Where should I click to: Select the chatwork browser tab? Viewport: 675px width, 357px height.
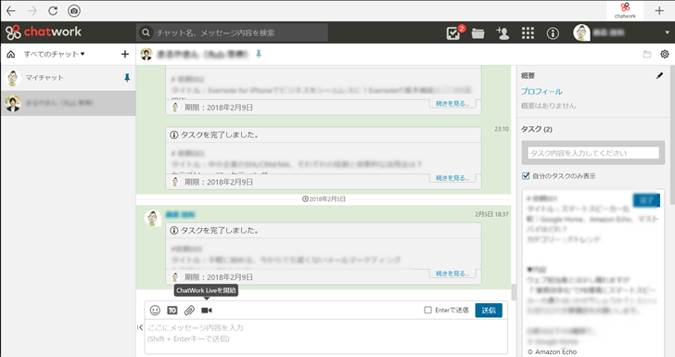click(x=625, y=11)
